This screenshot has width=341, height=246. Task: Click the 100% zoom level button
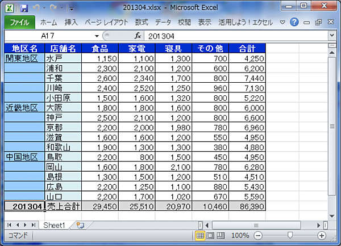240,235
